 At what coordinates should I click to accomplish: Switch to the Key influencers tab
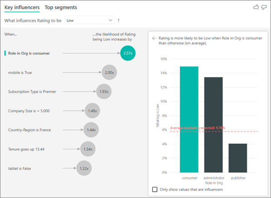pos(22,7)
